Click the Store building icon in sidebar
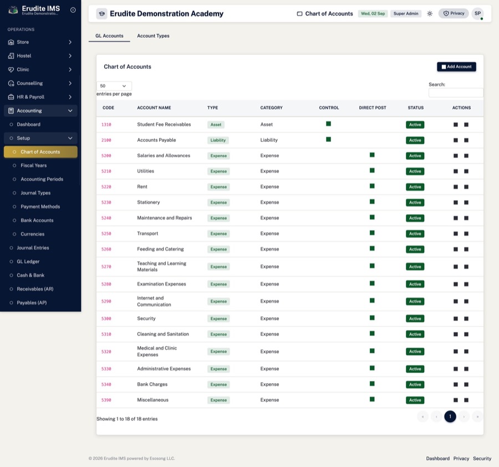The image size is (499, 467). [x=11, y=42]
